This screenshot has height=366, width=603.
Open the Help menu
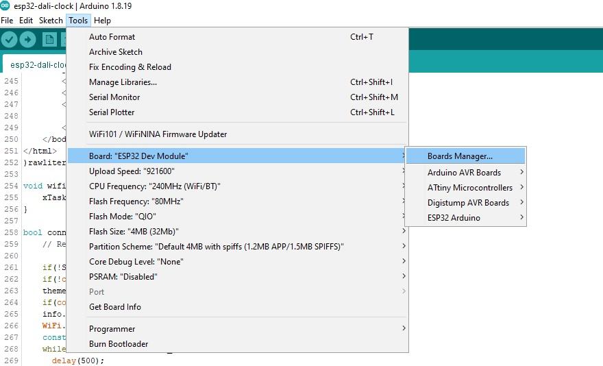[102, 21]
